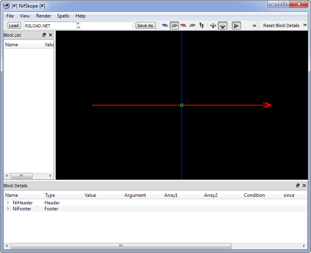
Task: Float the Block Details panel
Action: click(x=298, y=185)
